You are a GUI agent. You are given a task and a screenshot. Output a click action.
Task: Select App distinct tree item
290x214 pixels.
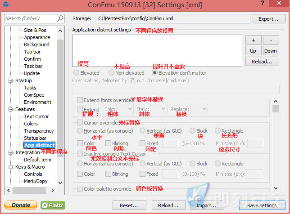[x=40, y=145]
